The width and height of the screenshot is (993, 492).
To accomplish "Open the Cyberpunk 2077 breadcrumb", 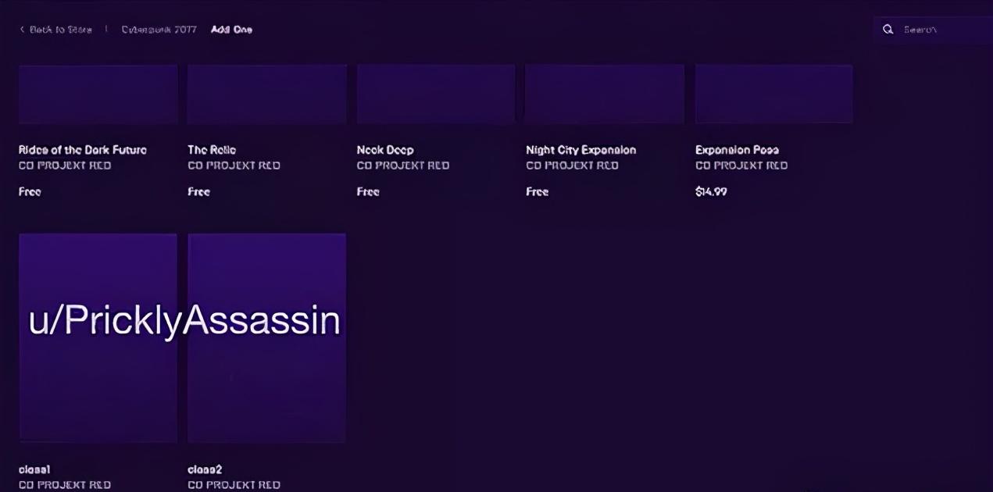I will pos(159,30).
